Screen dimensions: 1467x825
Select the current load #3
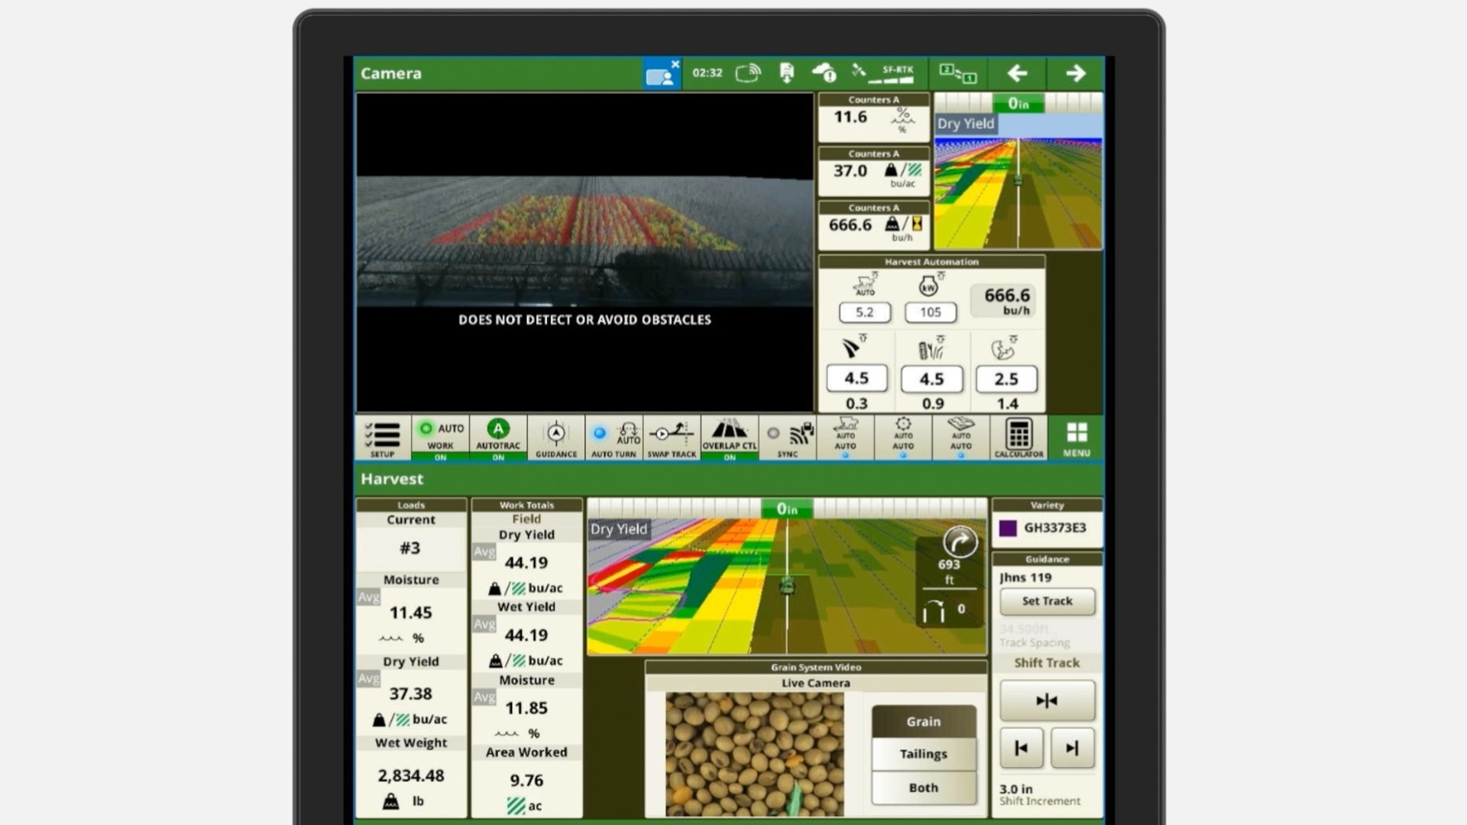(410, 548)
